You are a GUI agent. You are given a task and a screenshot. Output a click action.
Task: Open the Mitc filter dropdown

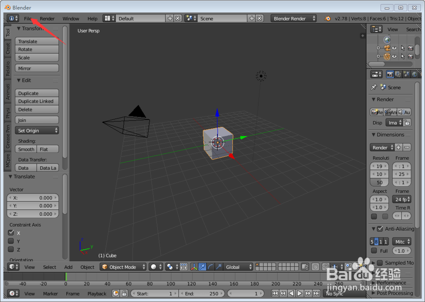[402, 242]
